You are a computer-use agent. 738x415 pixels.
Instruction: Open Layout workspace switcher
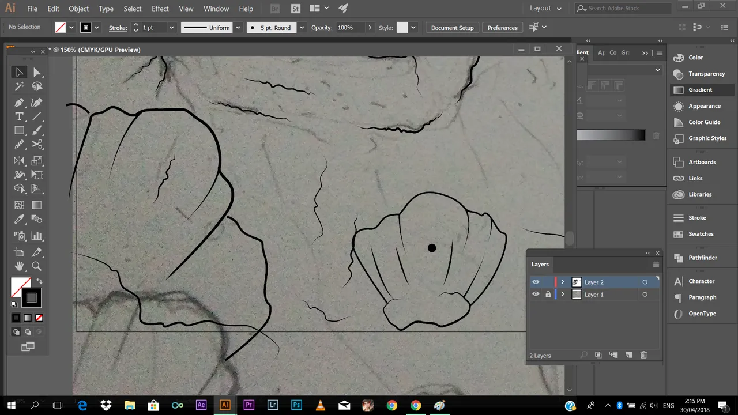click(546, 8)
